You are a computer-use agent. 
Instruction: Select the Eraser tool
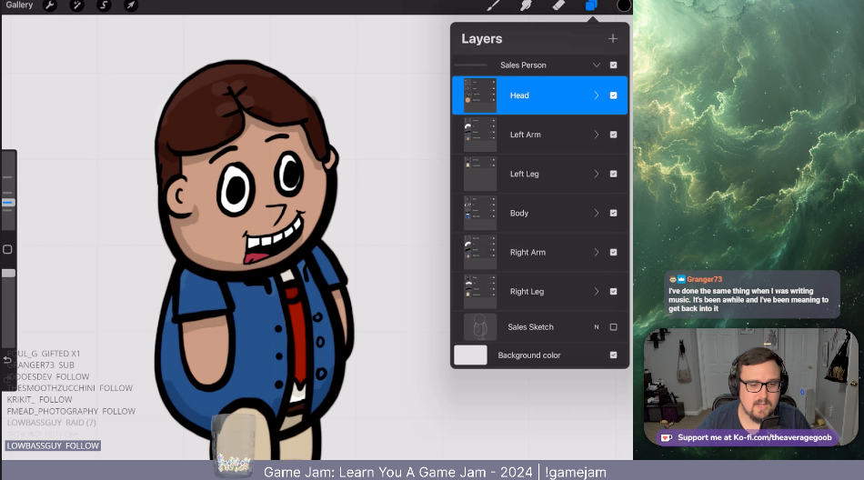(x=558, y=5)
